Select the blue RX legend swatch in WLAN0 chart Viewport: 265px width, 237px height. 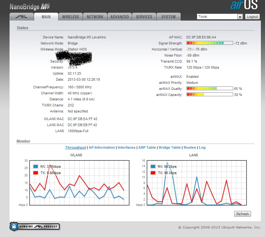coord(36,166)
